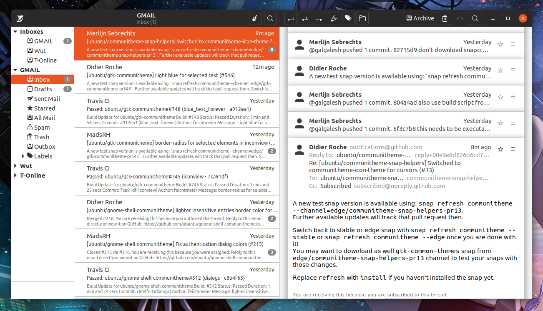Star the 5f3c7b8 commit message

point(500,123)
